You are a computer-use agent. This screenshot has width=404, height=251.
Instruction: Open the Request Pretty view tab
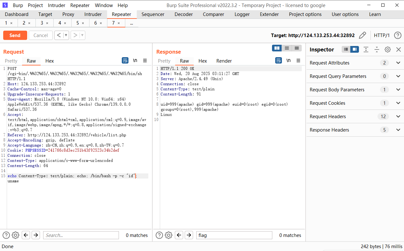[11, 61]
